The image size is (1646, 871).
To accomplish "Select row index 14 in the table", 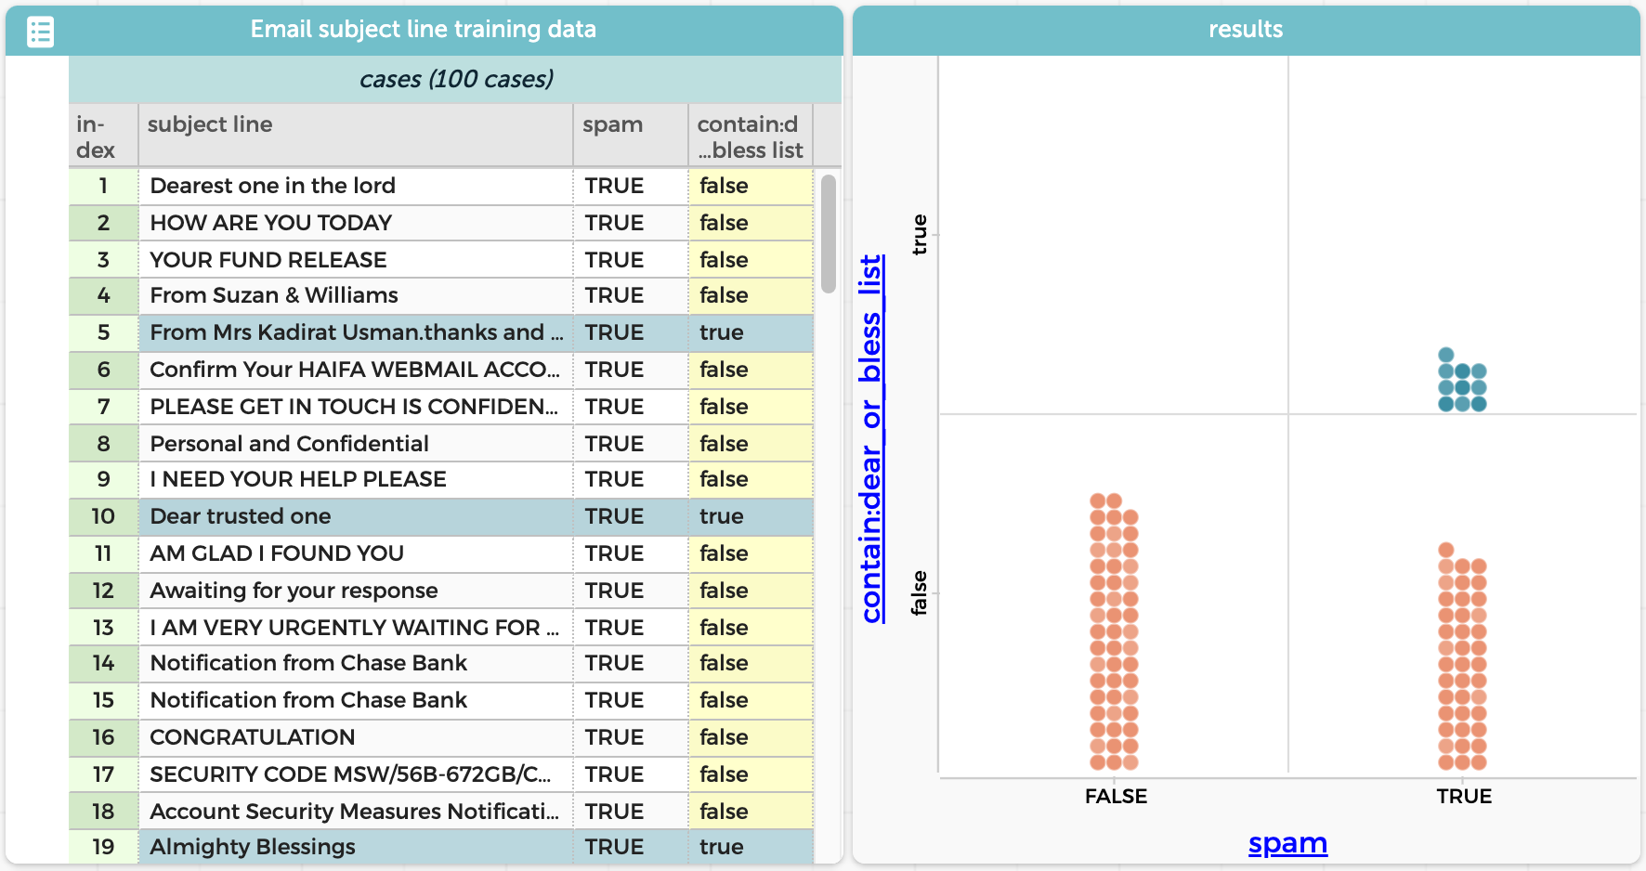I will 103,663.
